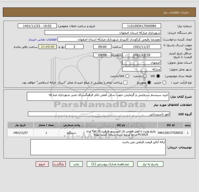
Task: Click the تعداد / مقدار column header
Action: [46, 125]
